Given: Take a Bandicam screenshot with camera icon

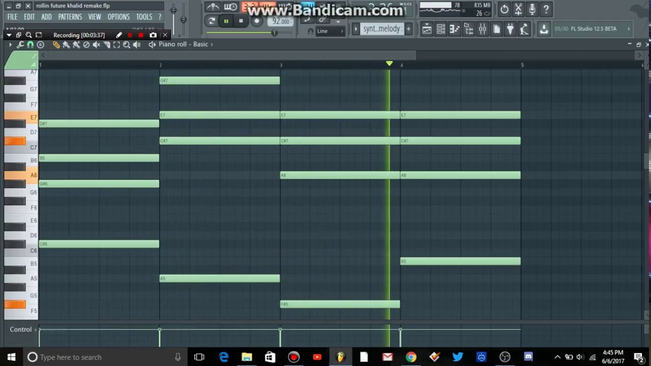Looking at the screenshot, I should point(153,35).
